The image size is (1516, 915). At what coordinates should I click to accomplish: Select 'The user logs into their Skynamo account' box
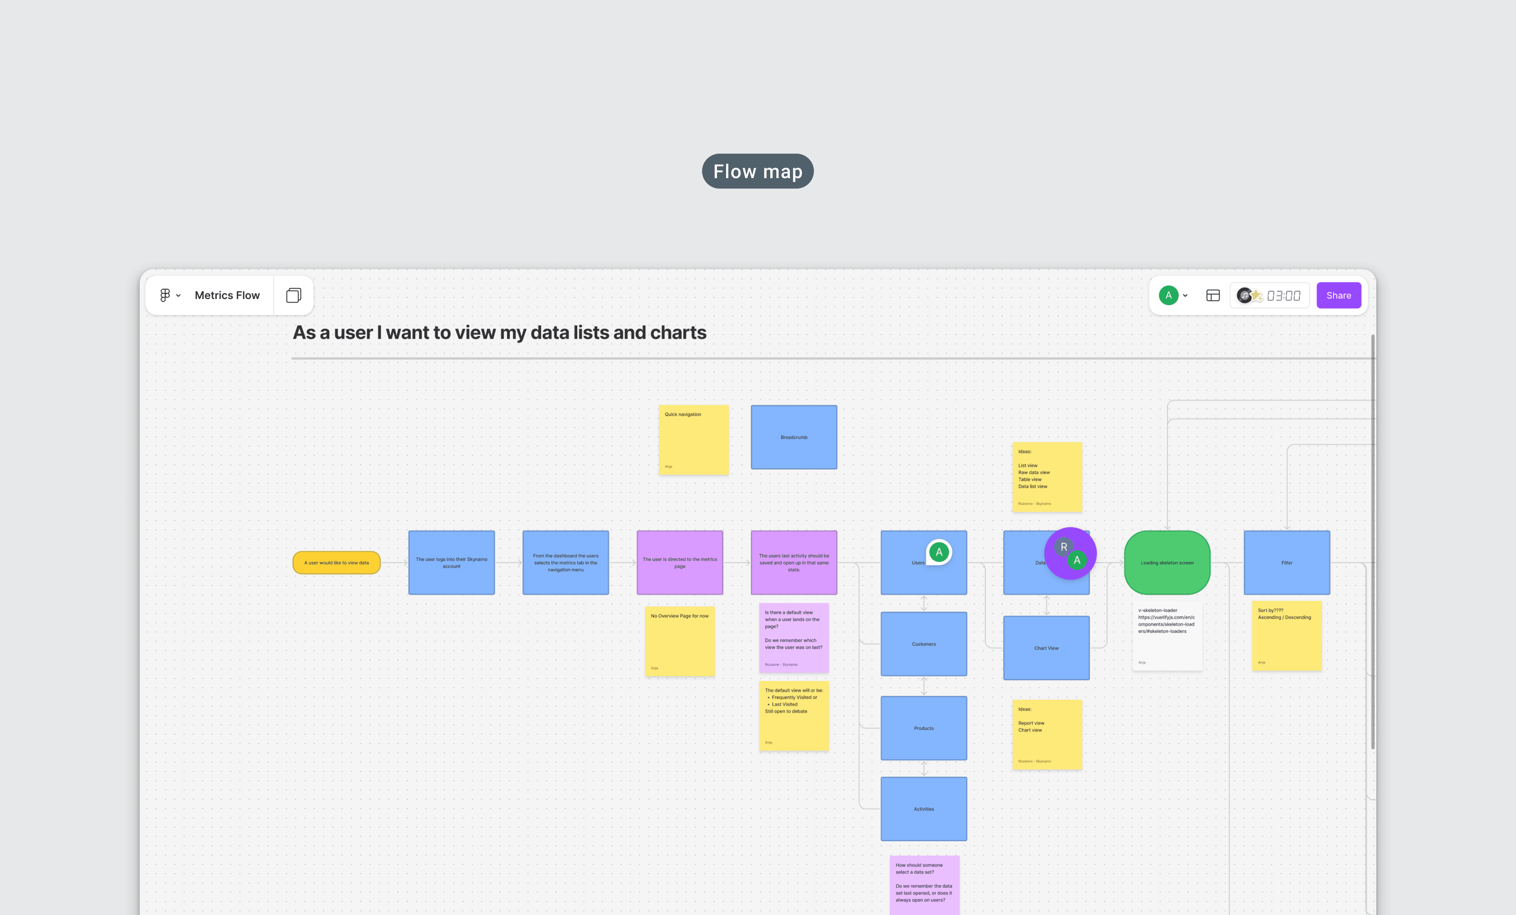[451, 562]
